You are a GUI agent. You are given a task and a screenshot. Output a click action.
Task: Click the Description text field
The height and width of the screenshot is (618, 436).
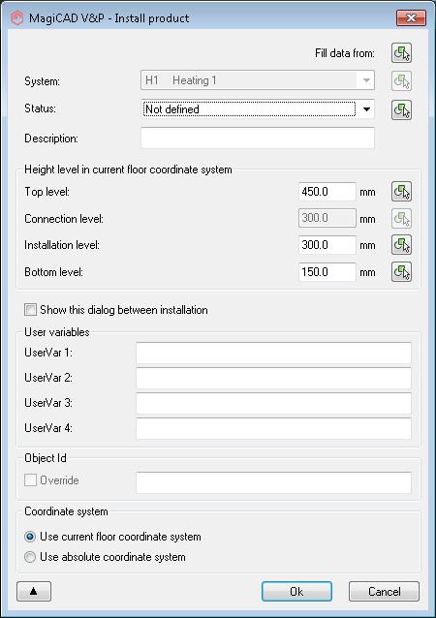(258, 138)
